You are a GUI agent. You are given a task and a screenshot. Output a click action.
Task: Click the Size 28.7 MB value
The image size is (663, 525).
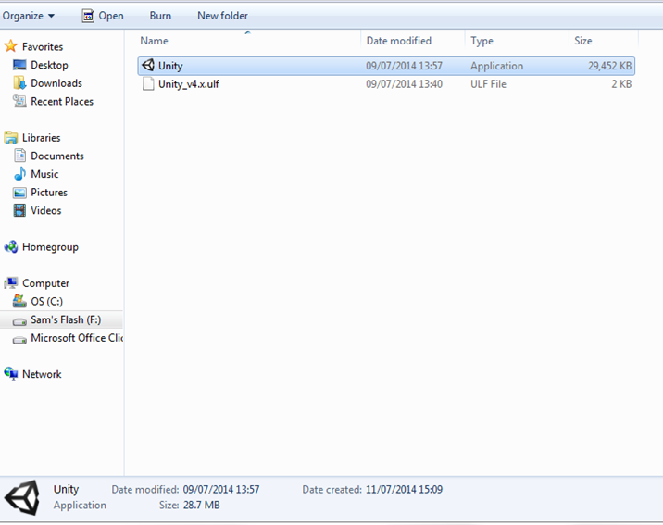point(201,506)
